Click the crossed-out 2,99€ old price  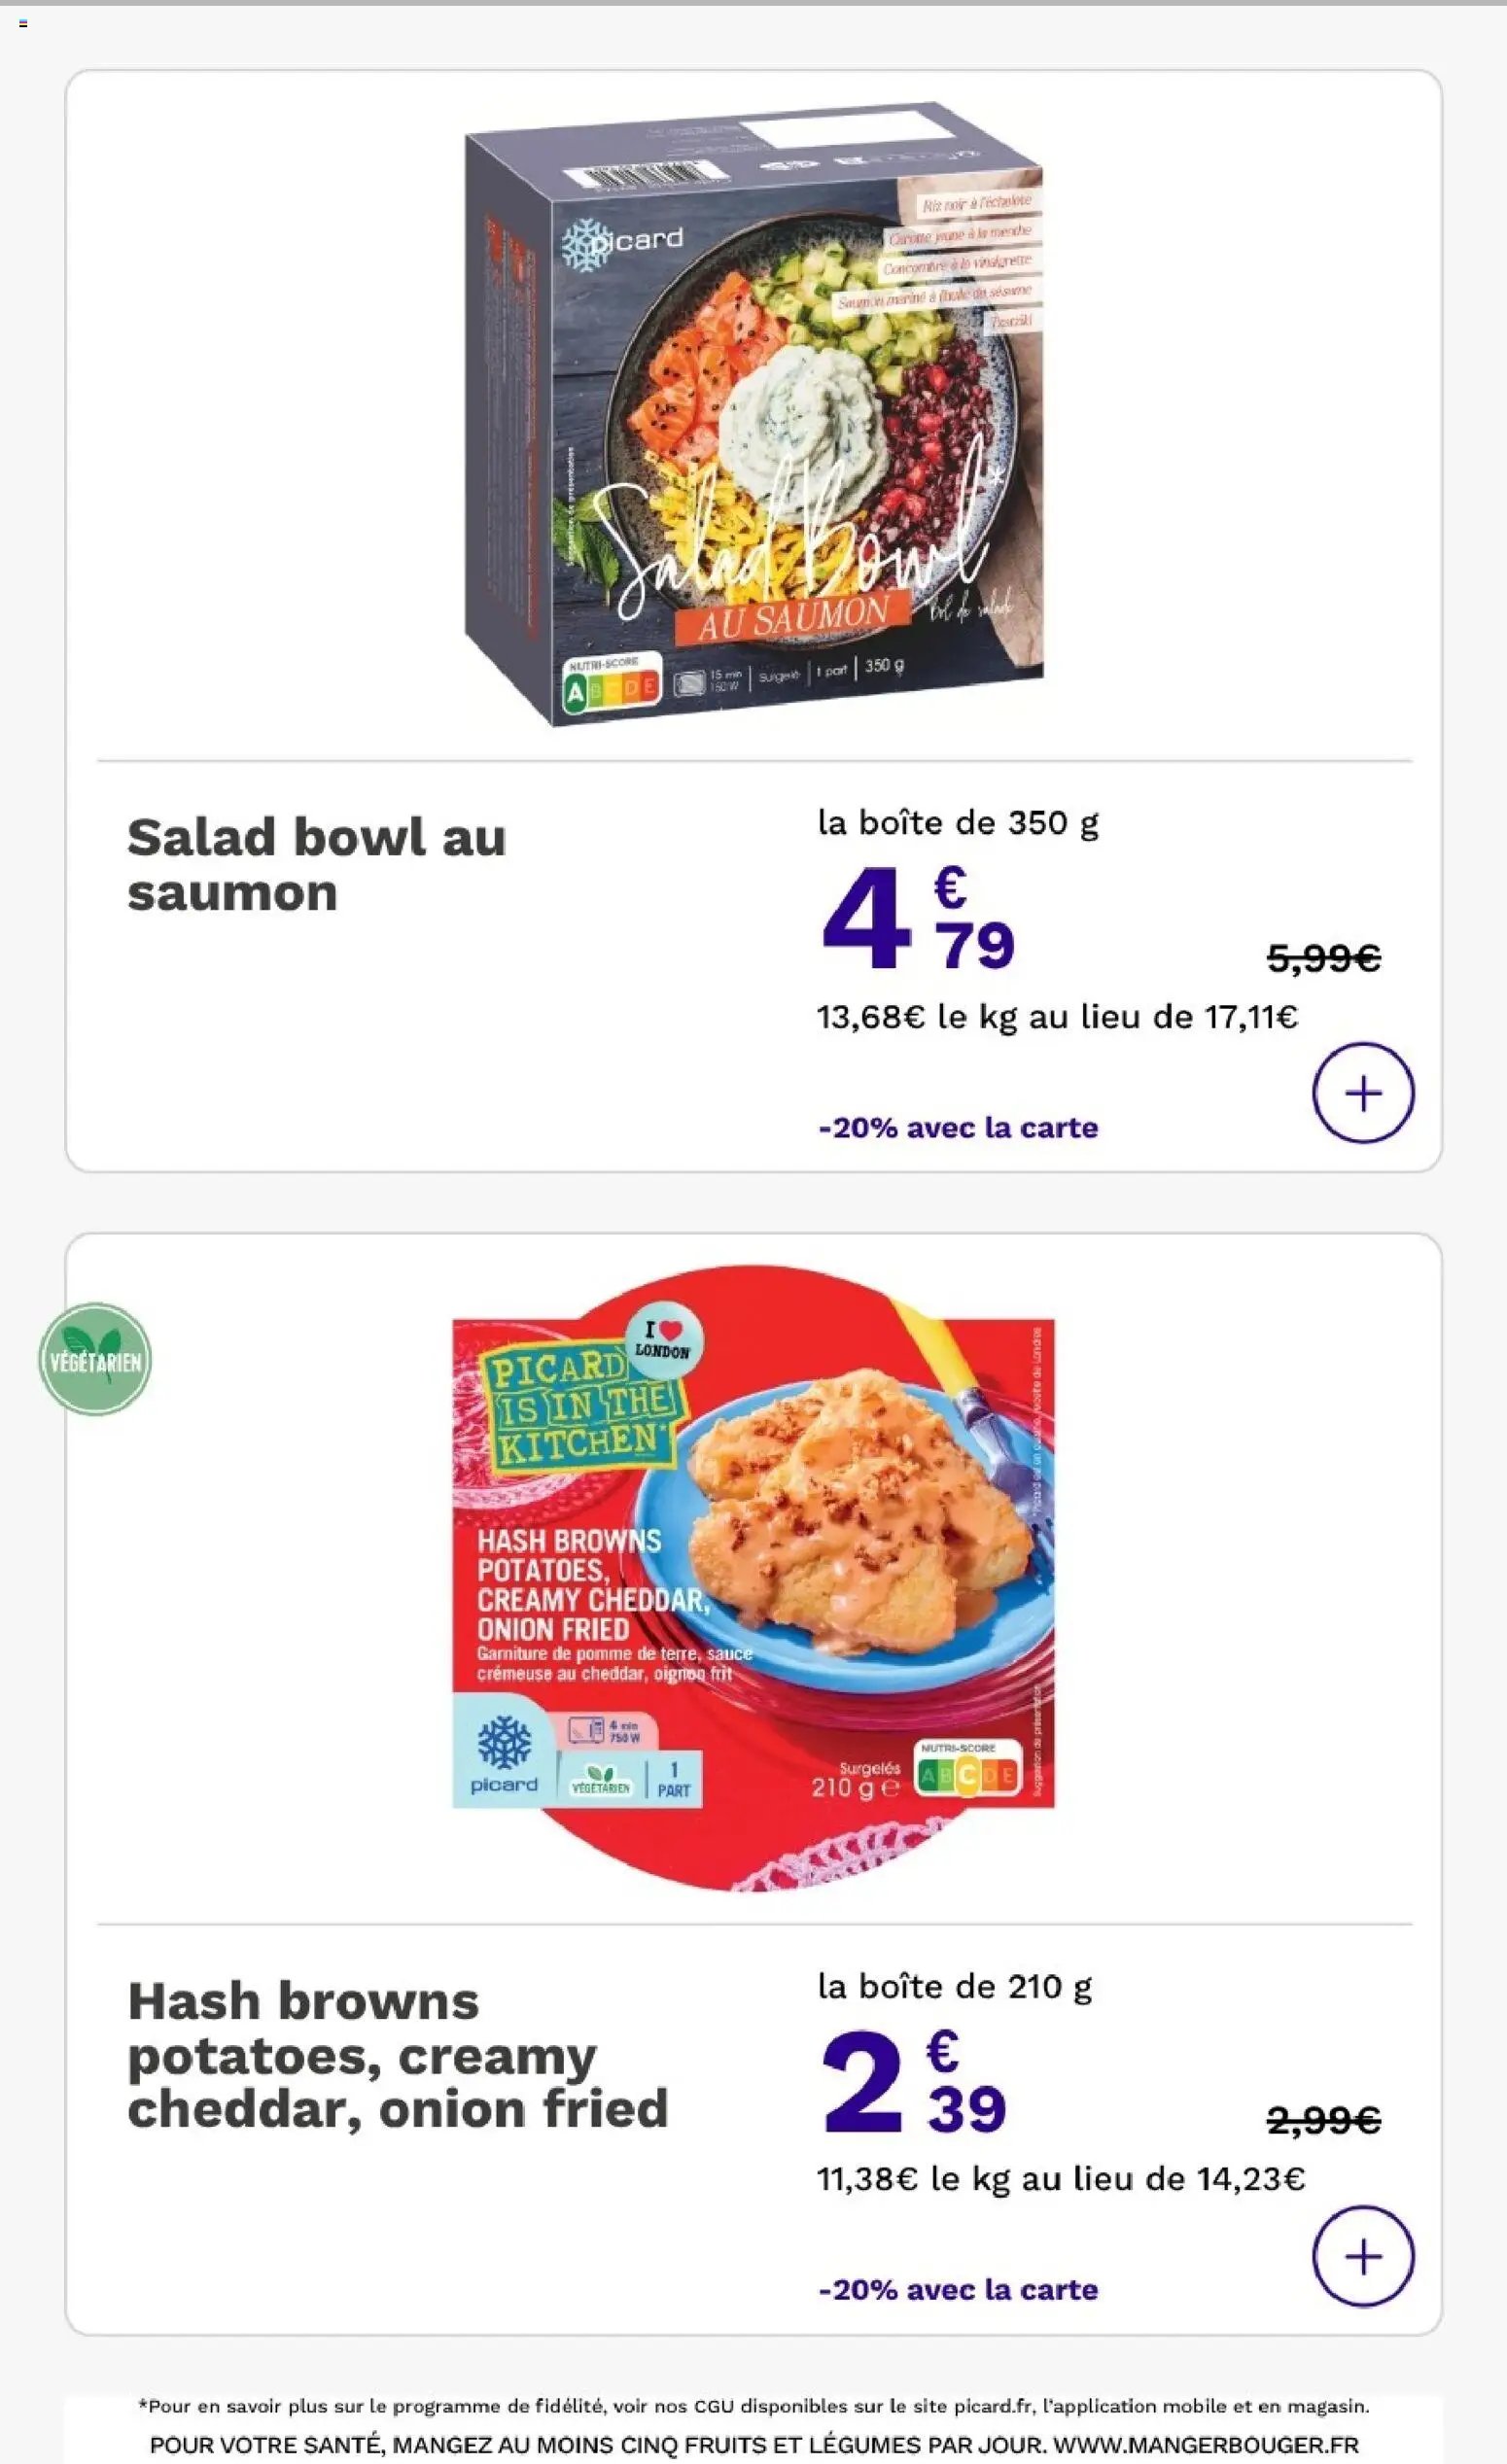pyautogui.click(x=1324, y=2119)
